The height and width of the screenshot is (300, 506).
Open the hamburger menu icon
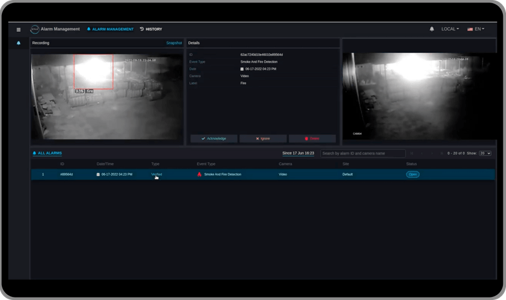19,30
